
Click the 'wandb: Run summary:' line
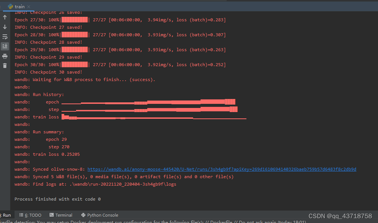[39, 132]
